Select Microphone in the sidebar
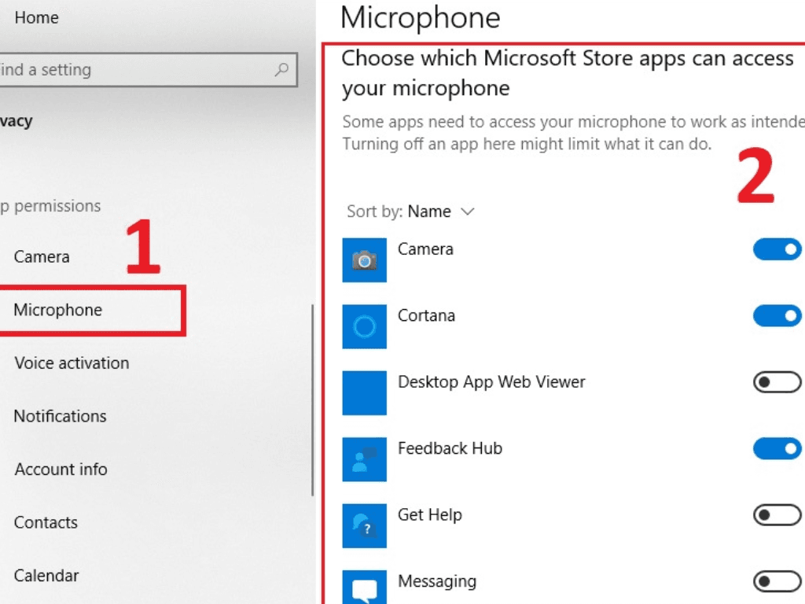 (x=58, y=310)
